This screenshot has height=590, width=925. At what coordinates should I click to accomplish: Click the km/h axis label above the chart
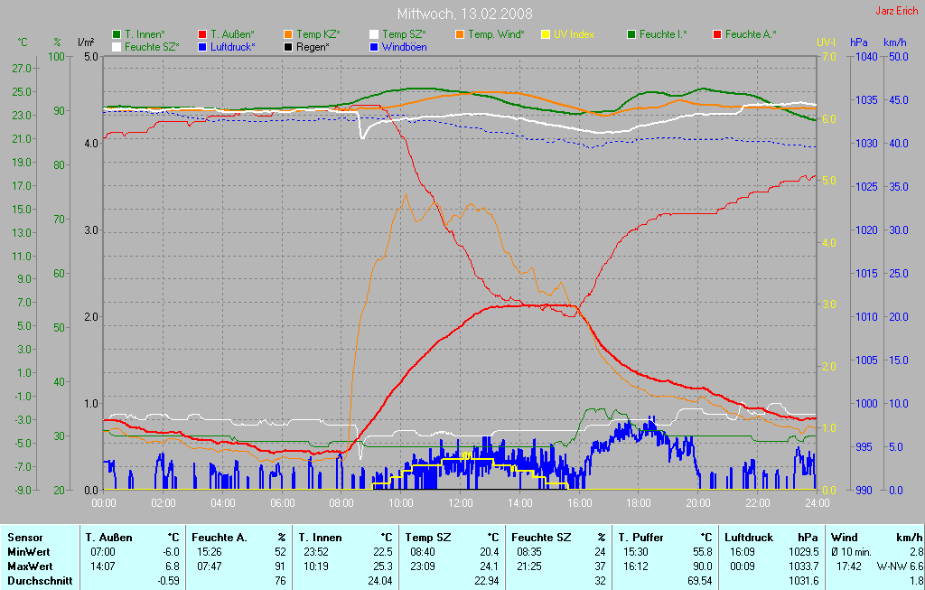click(894, 42)
